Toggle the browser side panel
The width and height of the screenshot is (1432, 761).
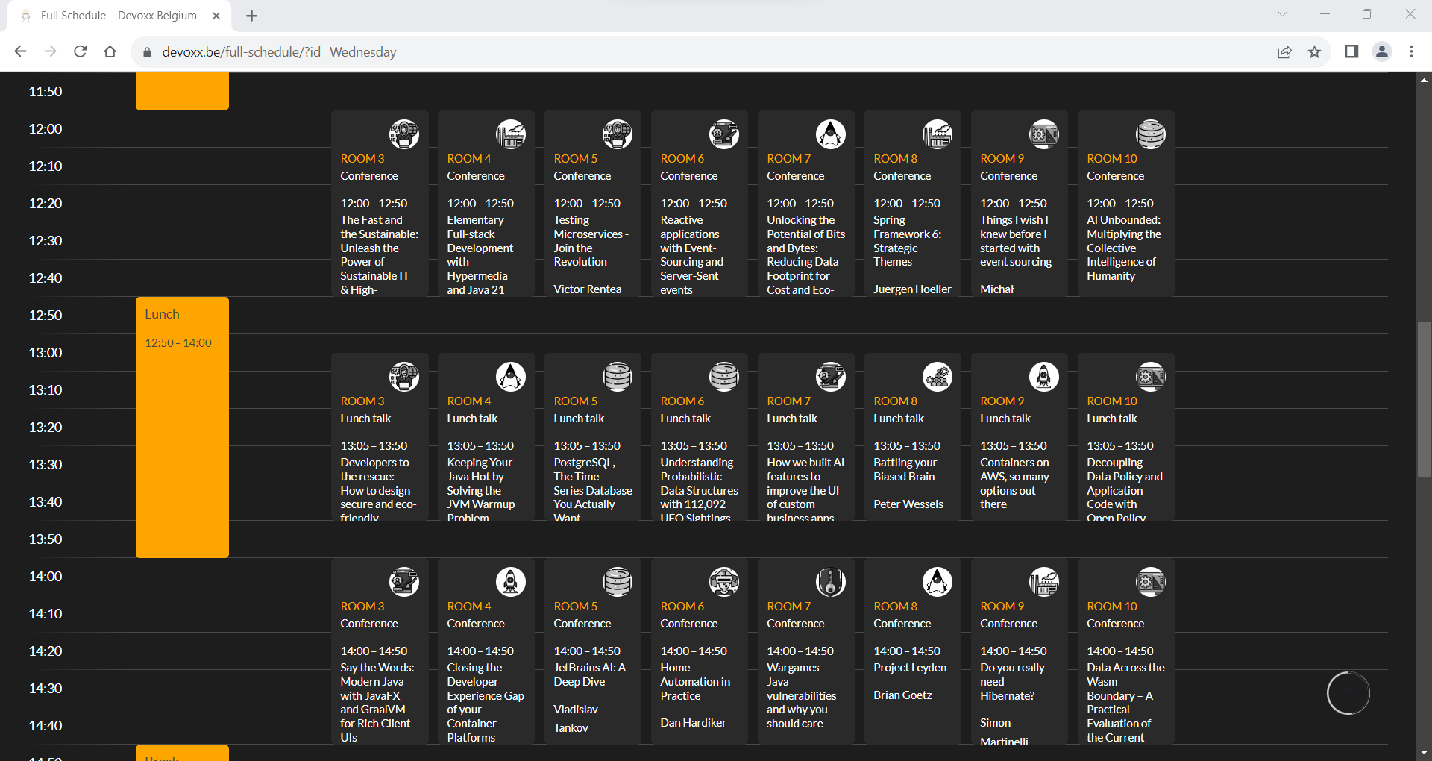pos(1351,52)
